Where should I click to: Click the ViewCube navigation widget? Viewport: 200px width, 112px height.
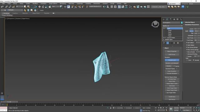[155, 24]
